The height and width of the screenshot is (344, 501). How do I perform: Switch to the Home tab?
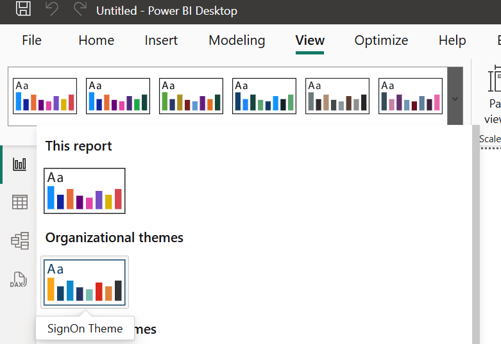(x=96, y=40)
